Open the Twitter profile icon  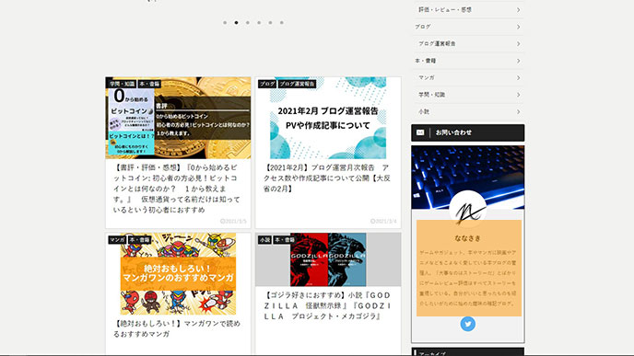click(468, 324)
